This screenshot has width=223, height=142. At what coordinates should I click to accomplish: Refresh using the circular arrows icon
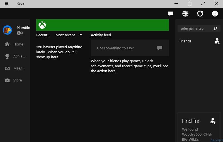coord(200,14)
